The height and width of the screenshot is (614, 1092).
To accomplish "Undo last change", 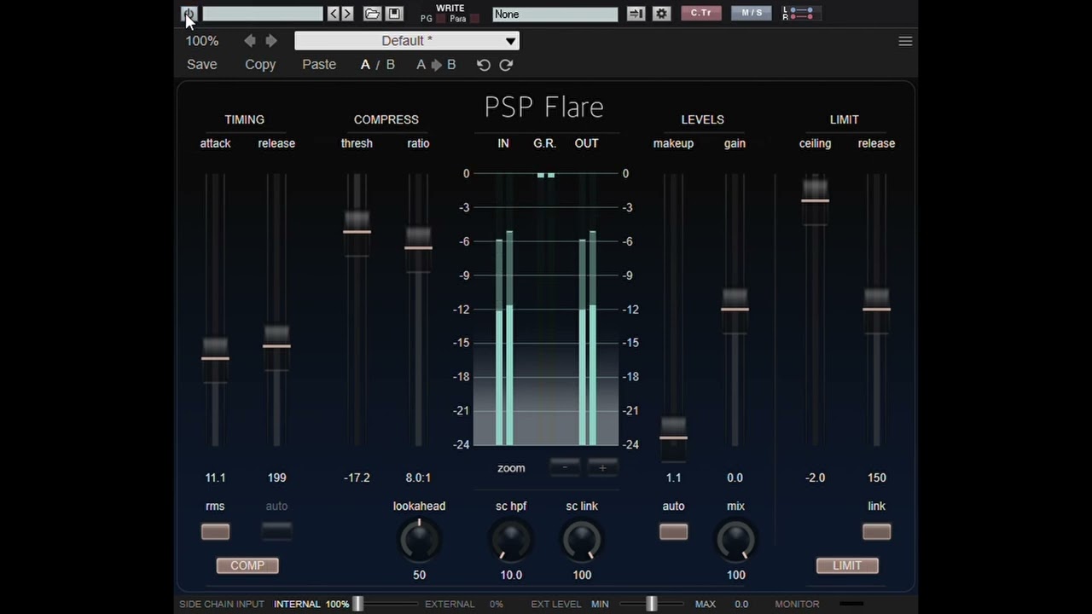I will point(484,65).
